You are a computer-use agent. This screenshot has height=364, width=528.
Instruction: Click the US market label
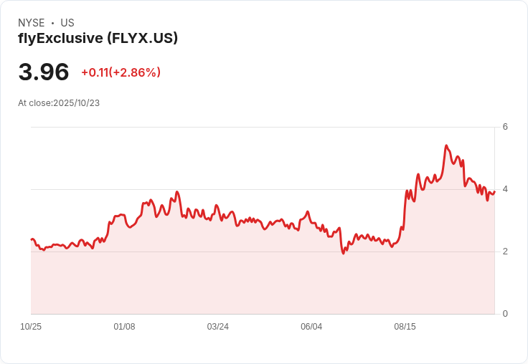tap(67, 23)
